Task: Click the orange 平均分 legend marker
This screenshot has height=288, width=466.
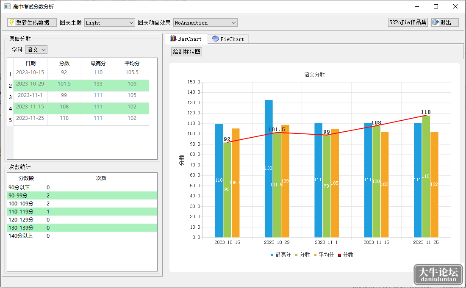Action: [315, 255]
